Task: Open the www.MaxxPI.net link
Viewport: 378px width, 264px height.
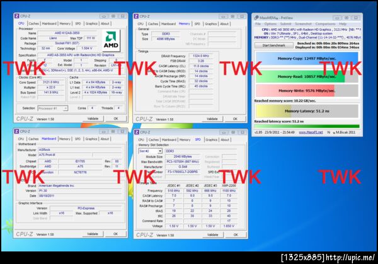Action: pos(311,132)
